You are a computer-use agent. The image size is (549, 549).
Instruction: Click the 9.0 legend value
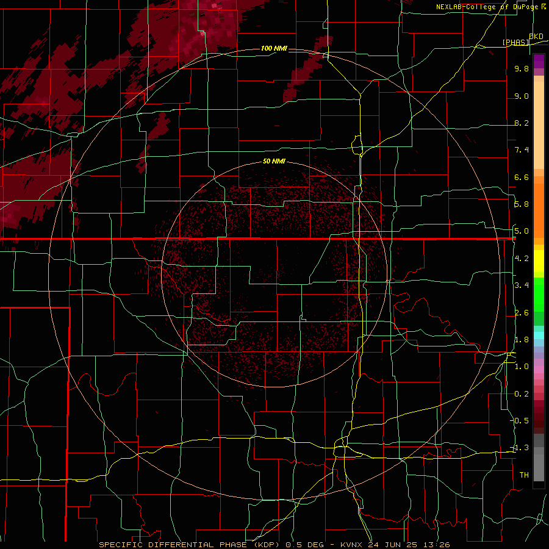(522, 96)
